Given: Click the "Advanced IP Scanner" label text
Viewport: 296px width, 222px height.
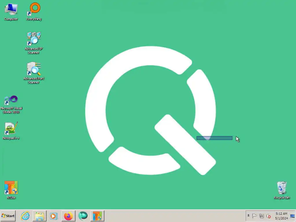Looking at the screenshot, I should click(34, 51).
